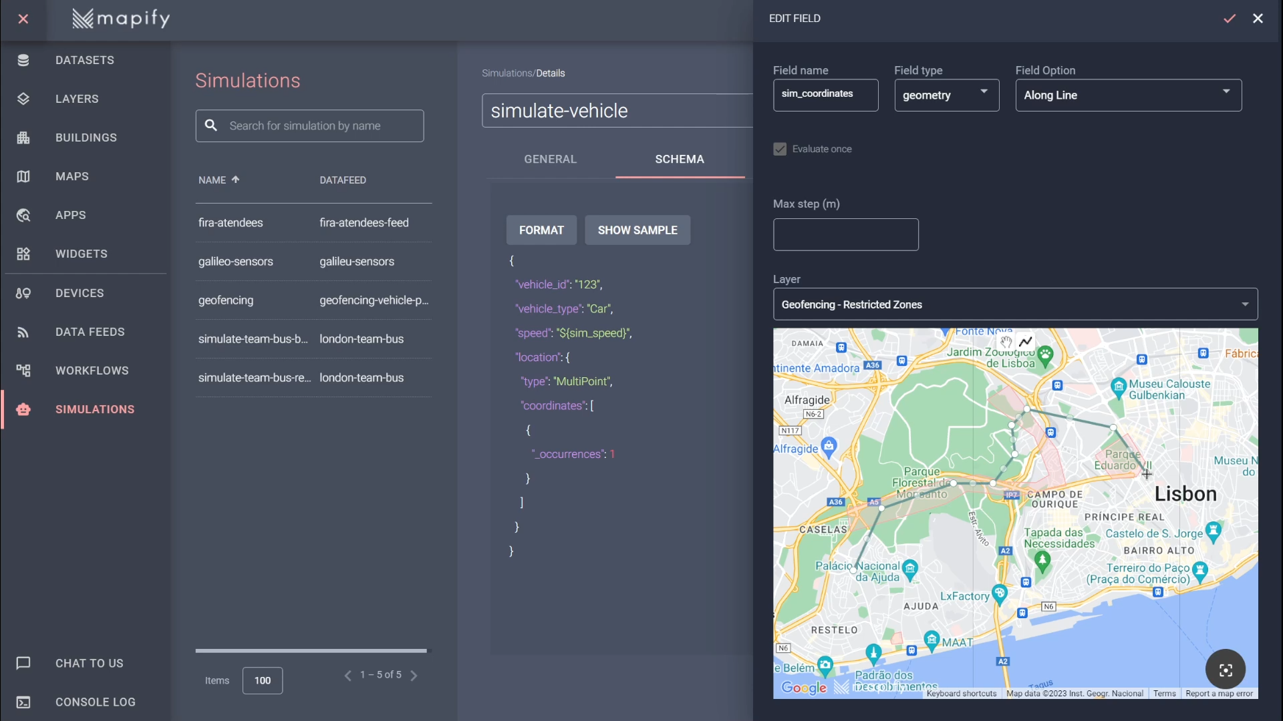Open Datasets via its database icon
The width and height of the screenshot is (1283, 721).
pos(23,60)
